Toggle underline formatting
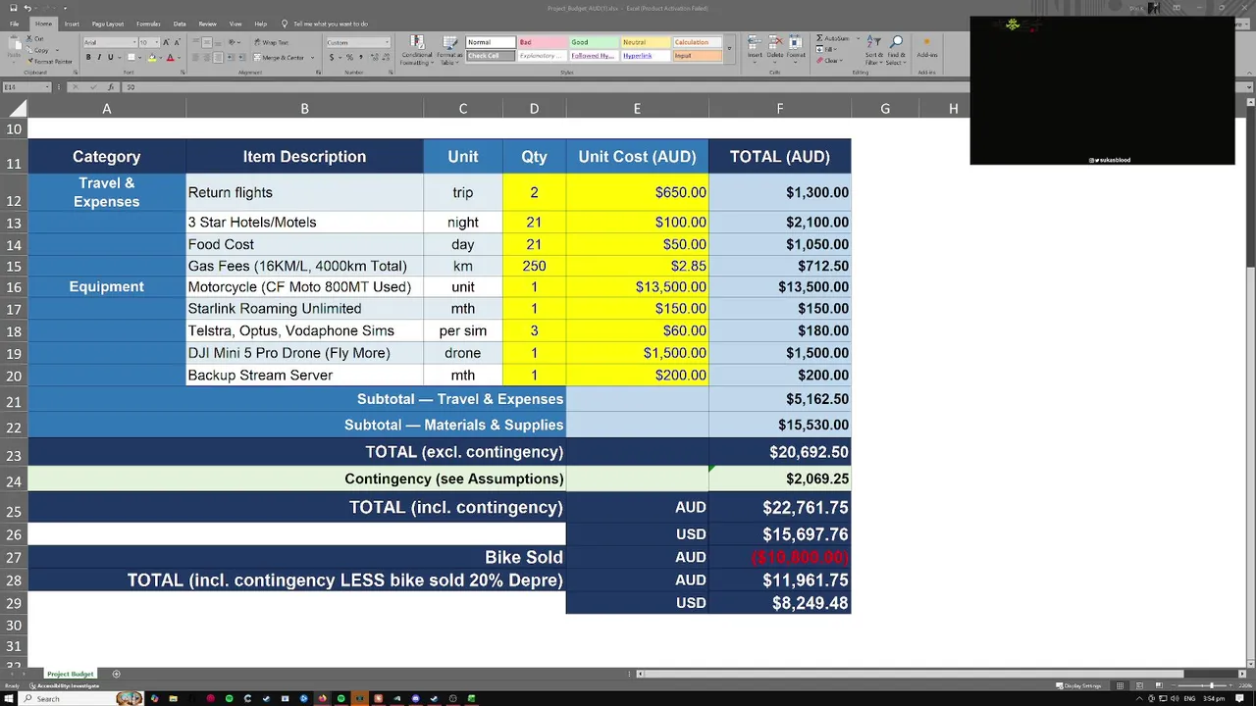Screen dimensions: 1256x706 [x=110, y=58]
